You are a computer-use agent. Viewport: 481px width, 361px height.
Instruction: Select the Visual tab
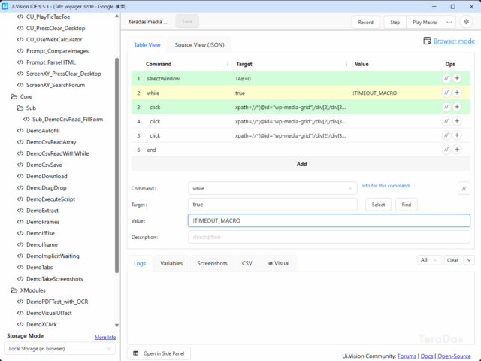click(278, 263)
